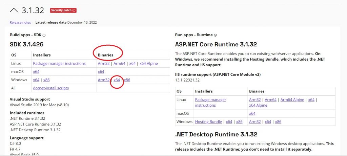Select the Included runtimes label
347x156 pixels.
click(x=27, y=113)
